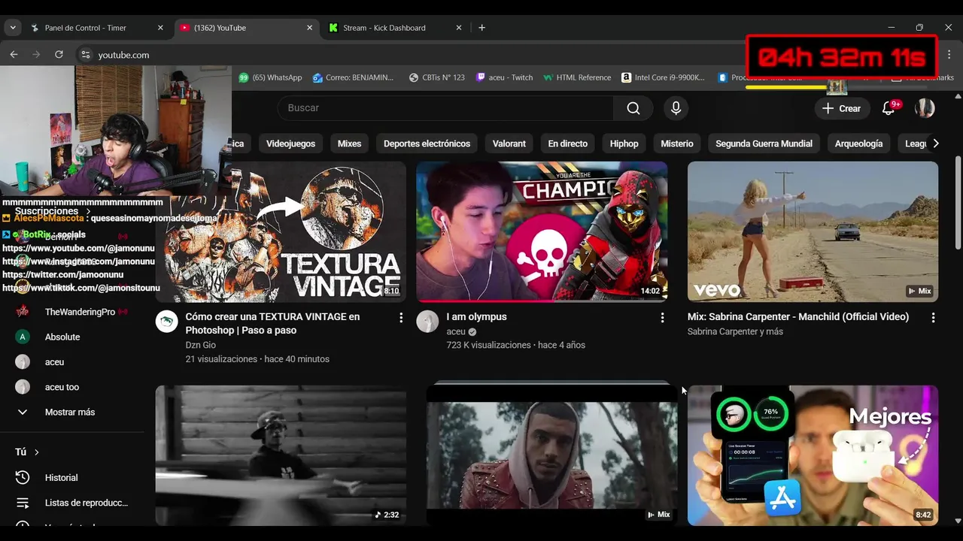Screen dimensions: 963x541
Task: Select the Arqueología chip
Action: click(858, 144)
